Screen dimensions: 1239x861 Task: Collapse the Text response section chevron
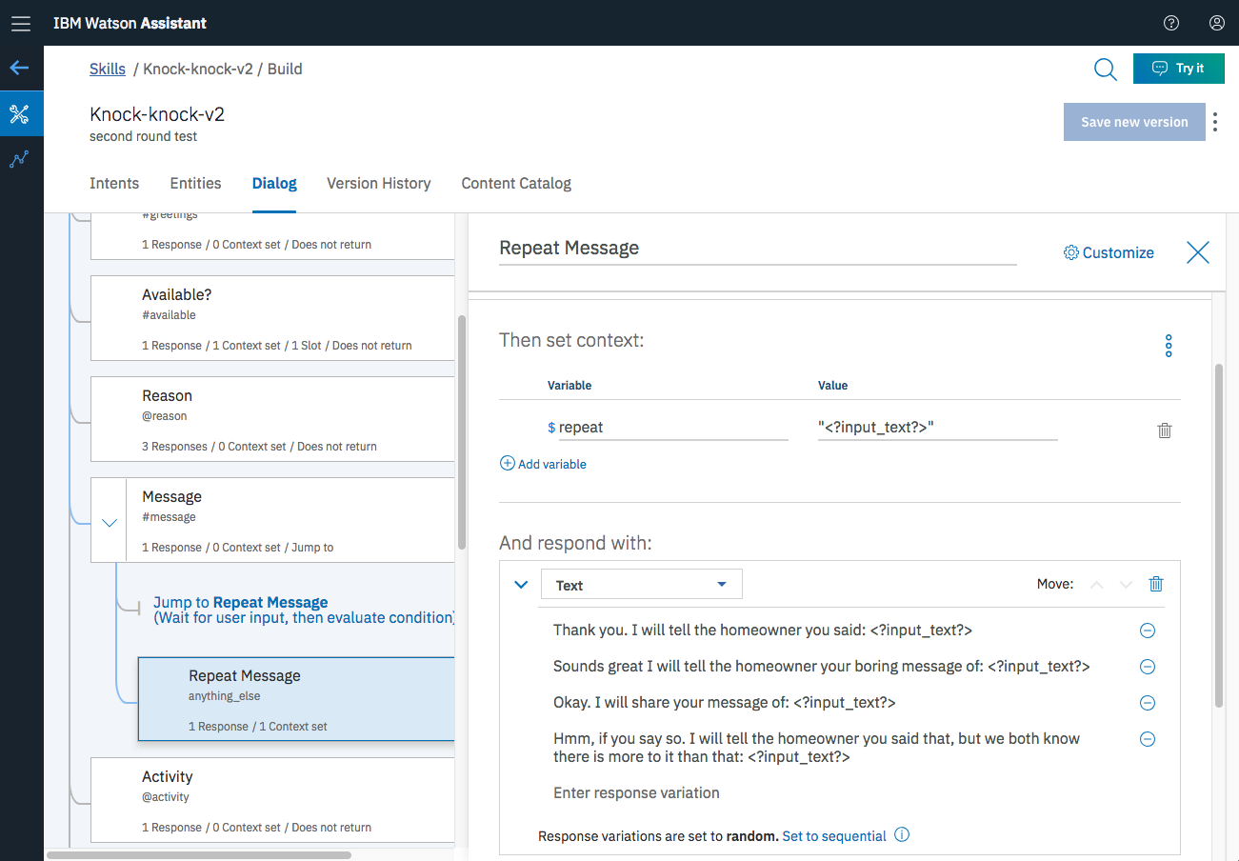click(521, 585)
